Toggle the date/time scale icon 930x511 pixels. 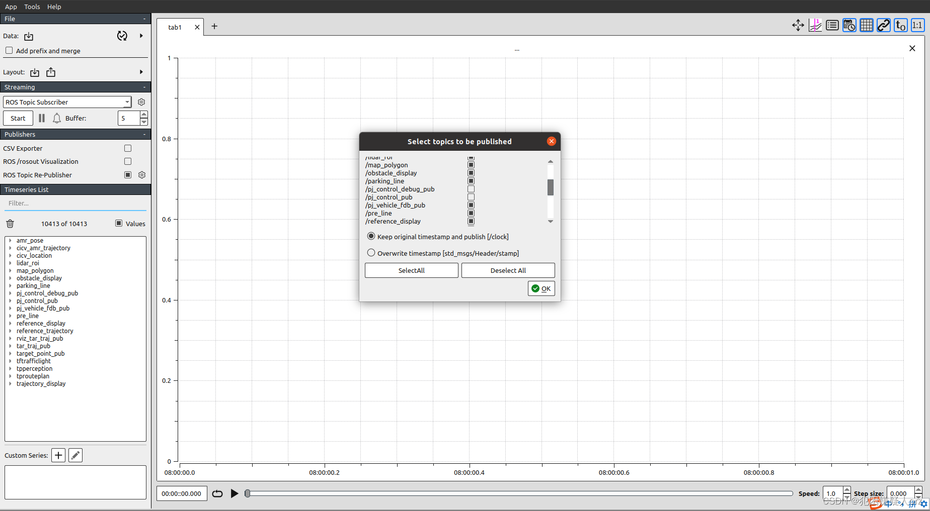tap(849, 25)
